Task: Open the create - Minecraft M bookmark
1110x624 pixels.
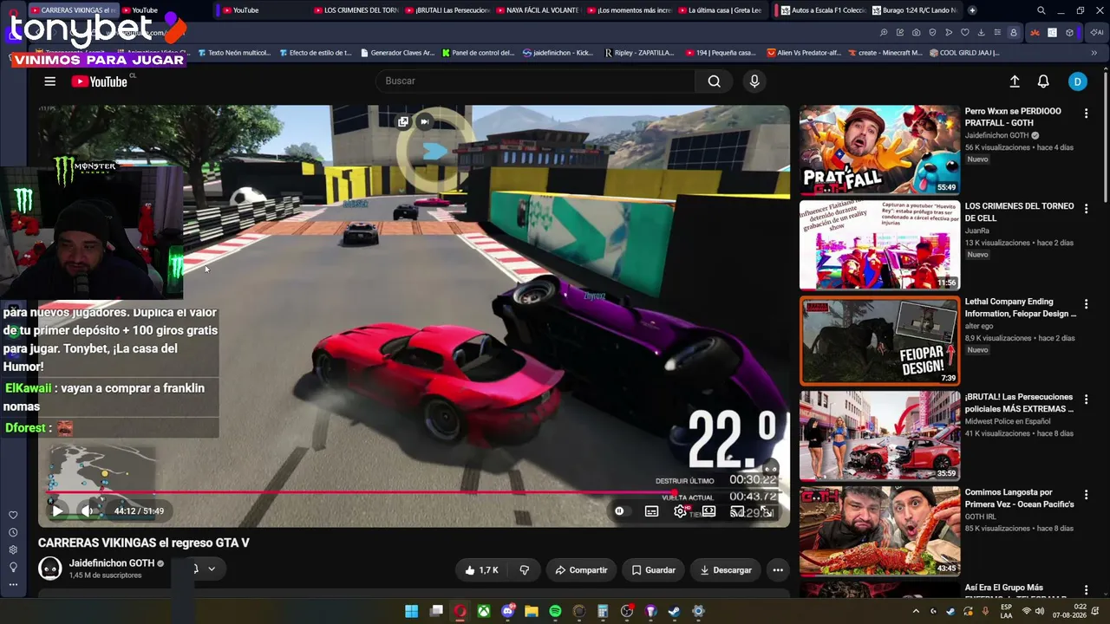Action: (x=885, y=53)
